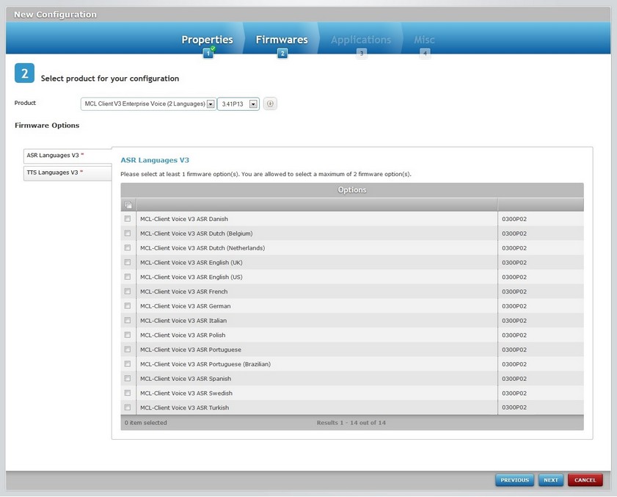The image size is (617, 497).
Task: Check the ASR Portuguese (Brazilian) option
Action: [x=128, y=364]
